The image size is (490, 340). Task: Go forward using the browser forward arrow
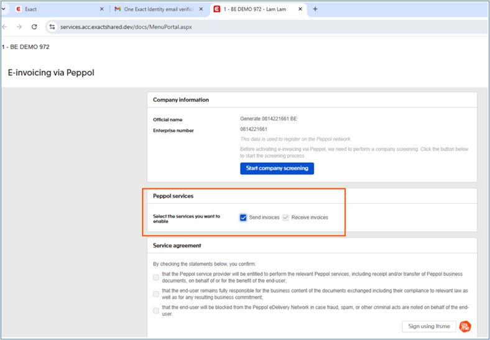(20, 27)
